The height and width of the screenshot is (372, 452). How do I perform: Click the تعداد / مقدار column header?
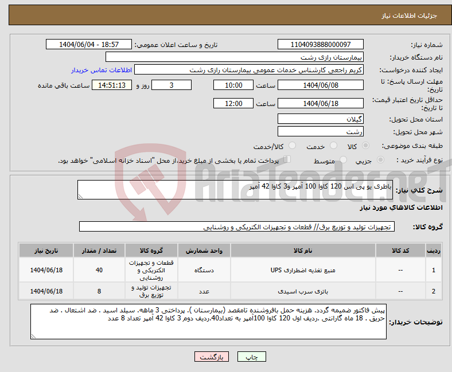(99, 250)
